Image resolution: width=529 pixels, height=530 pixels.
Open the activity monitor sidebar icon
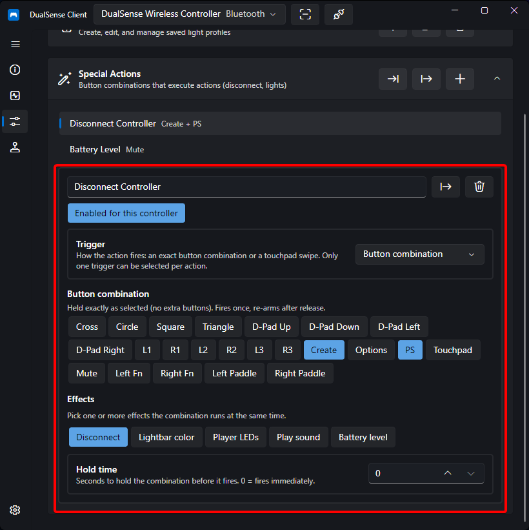15,96
